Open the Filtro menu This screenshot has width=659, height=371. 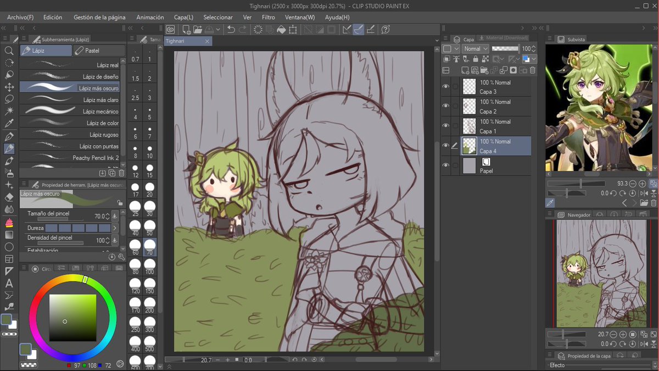(269, 17)
